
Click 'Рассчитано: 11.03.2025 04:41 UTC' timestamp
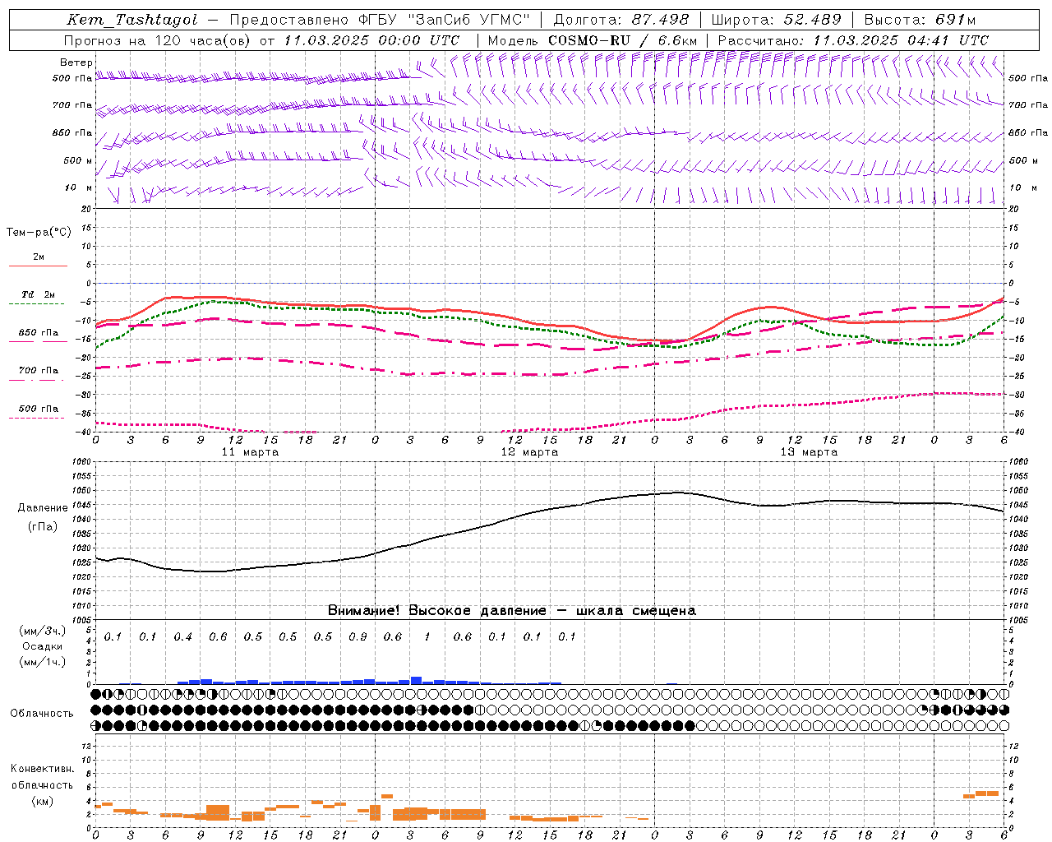coord(853,40)
